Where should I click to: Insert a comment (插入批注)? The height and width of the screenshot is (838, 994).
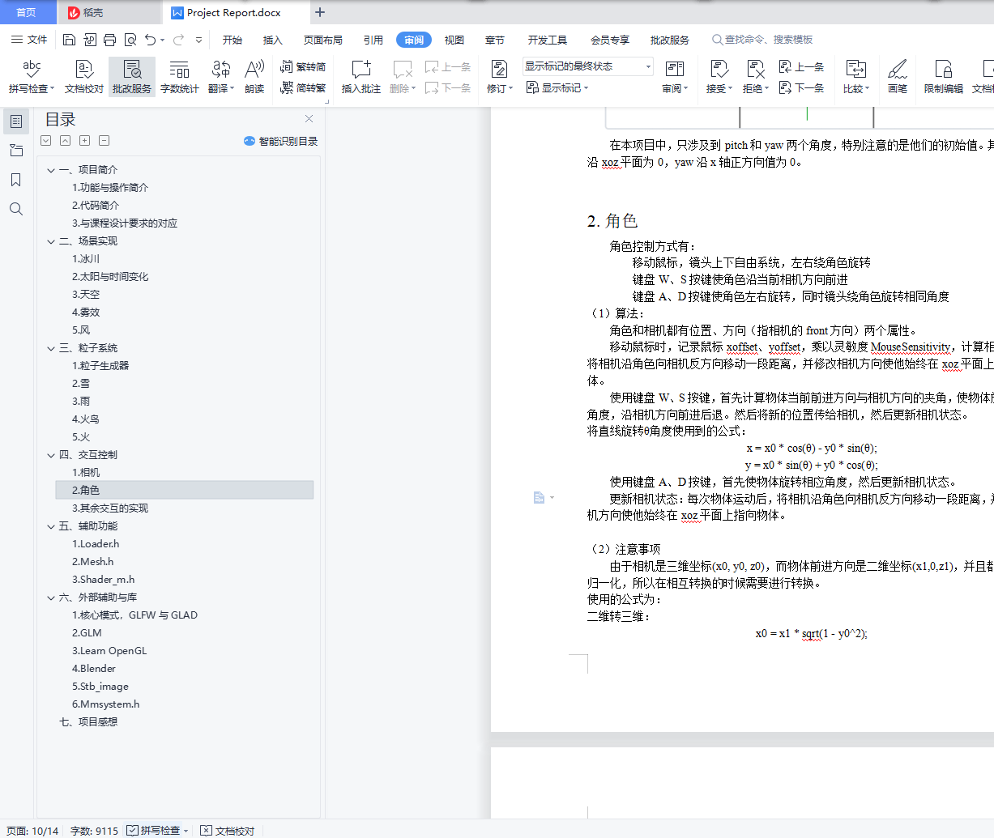(361, 77)
